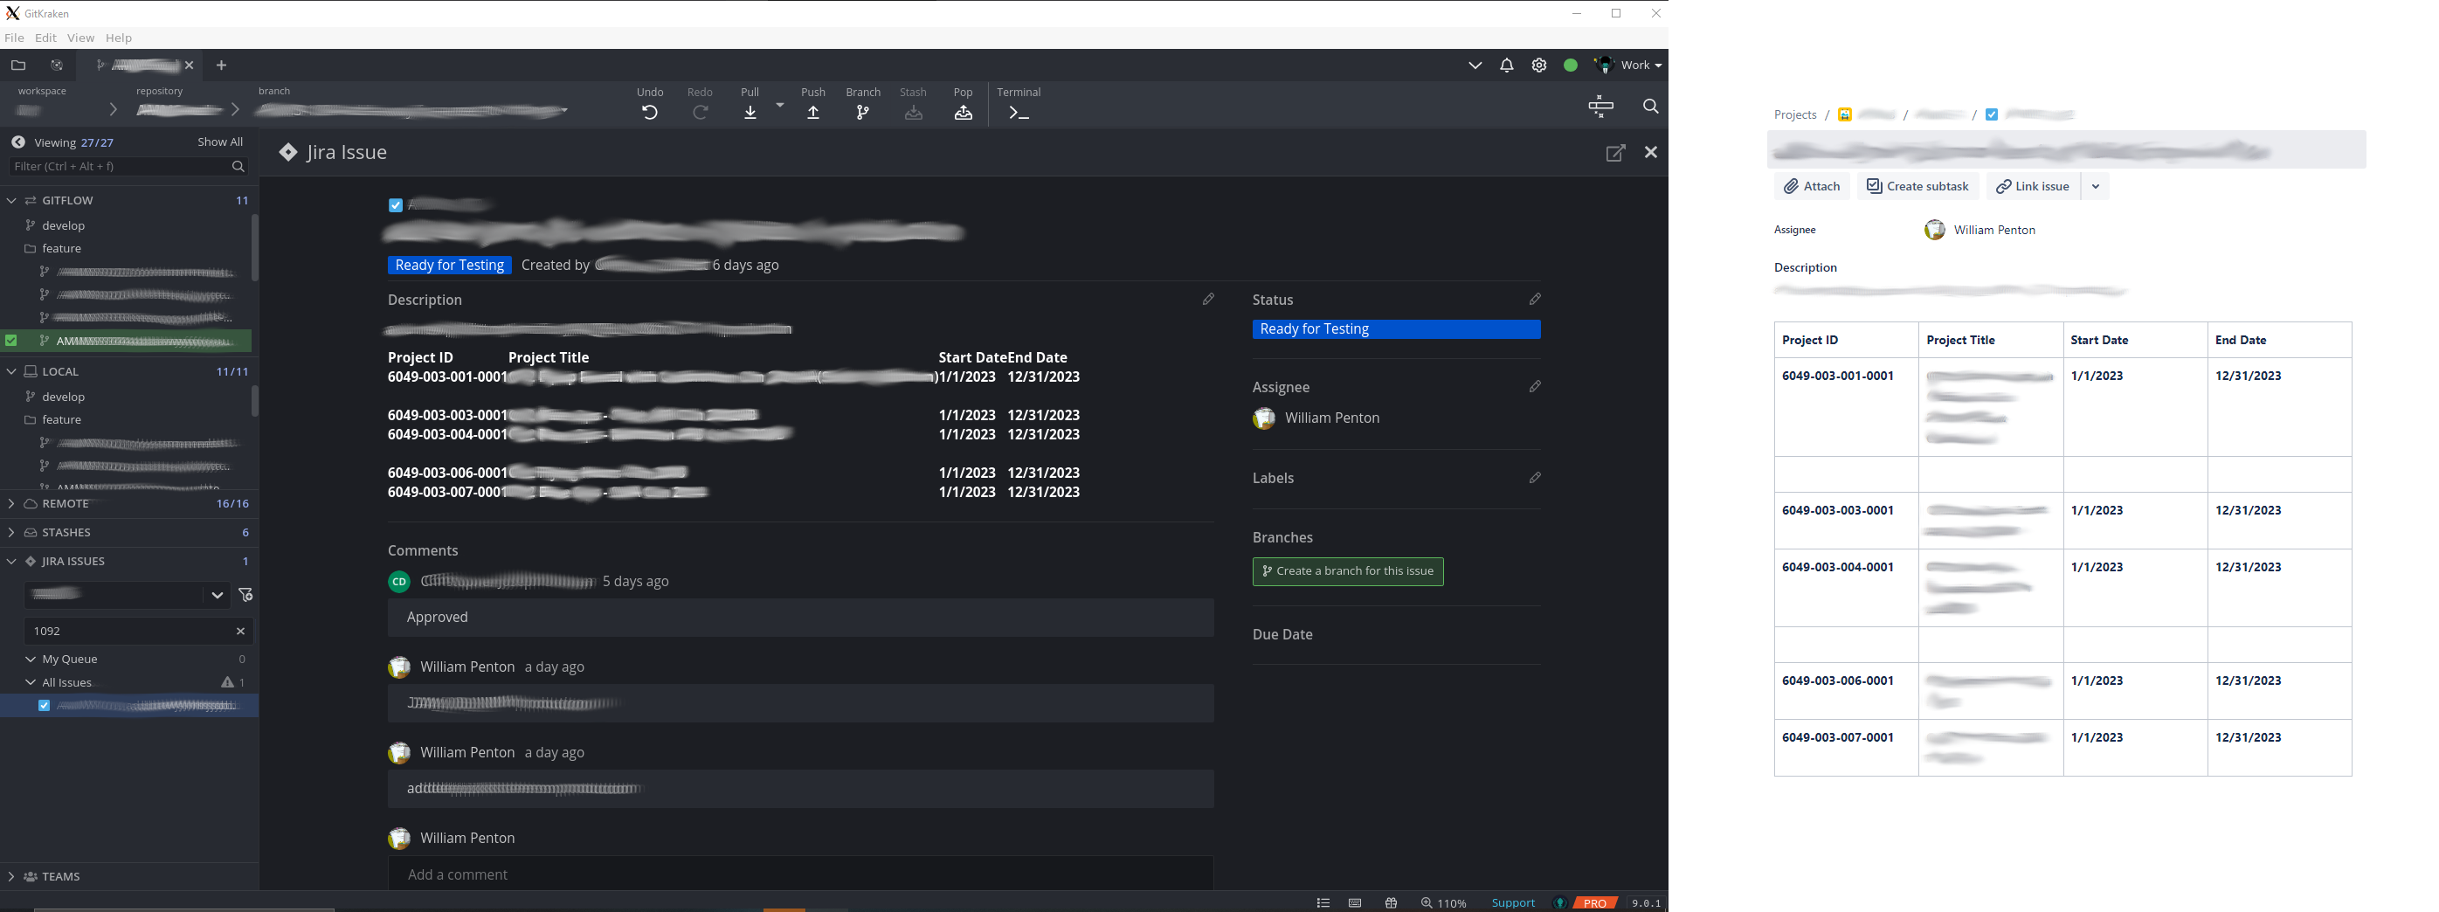Edit Status using the pencil icon

[1534, 300]
